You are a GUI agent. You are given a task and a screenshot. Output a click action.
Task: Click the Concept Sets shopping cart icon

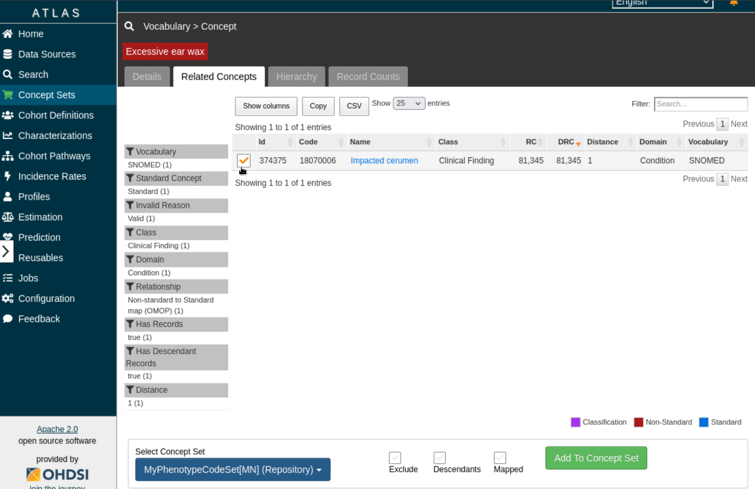point(8,95)
